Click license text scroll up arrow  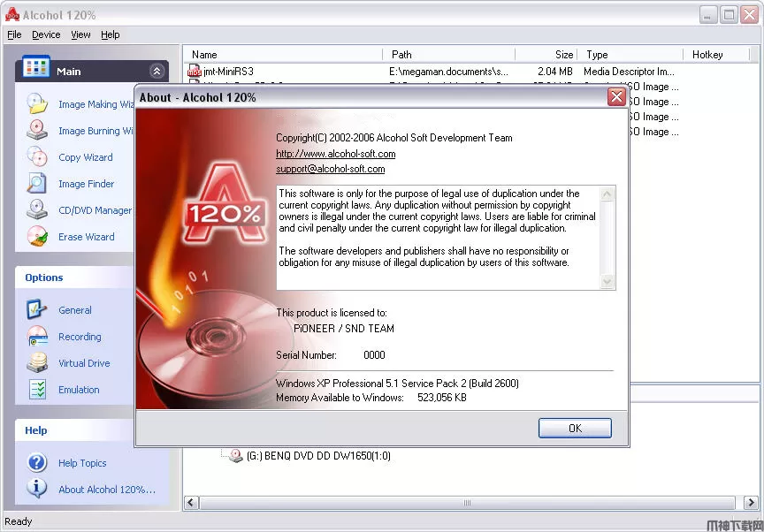pyautogui.click(x=607, y=194)
